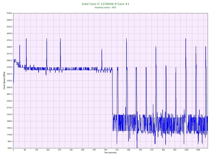Click the y-axis value 893.4
The height and width of the screenshot is (158, 211).
pyautogui.click(x=10, y=141)
